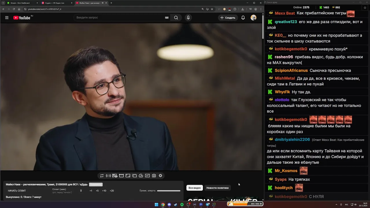This screenshot has width=370, height=208.
Task: Click username Whyd1k in chat
Action: click(x=282, y=92)
